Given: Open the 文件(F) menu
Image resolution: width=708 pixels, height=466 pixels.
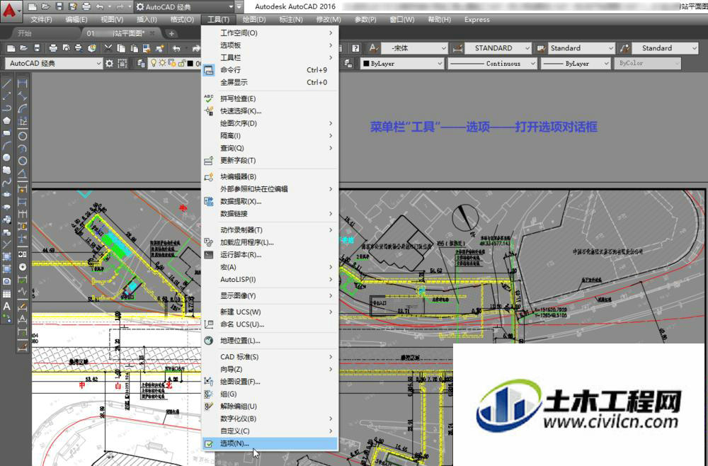Looking at the screenshot, I should (41, 19).
